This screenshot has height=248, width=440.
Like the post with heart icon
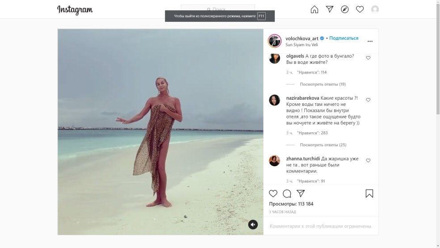tap(273, 193)
